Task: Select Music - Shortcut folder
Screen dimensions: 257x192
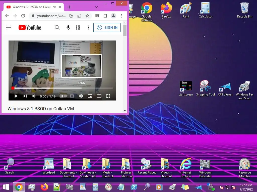Action: click(107, 168)
